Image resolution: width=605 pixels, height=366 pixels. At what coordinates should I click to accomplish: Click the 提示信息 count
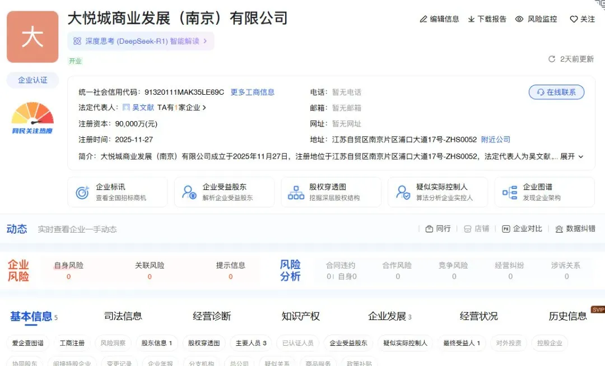point(231,276)
